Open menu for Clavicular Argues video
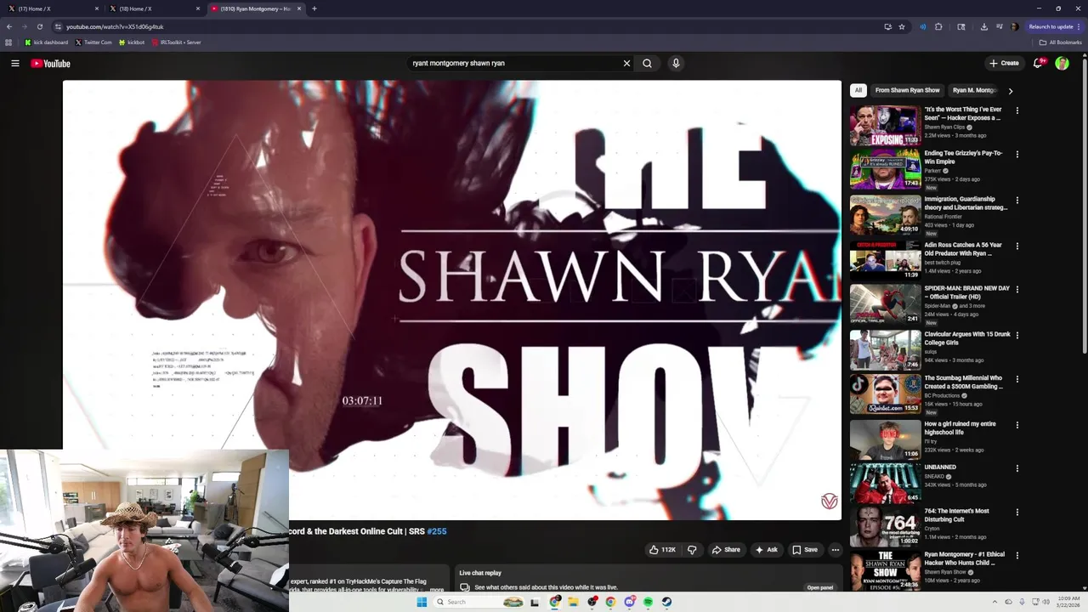Viewport: 1088px width, 612px height. (1017, 335)
